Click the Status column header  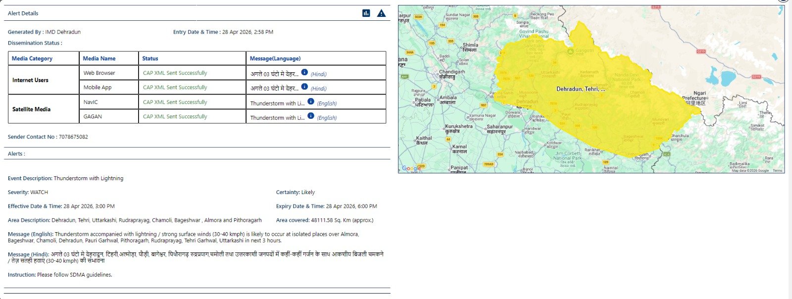[x=150, y=58]
